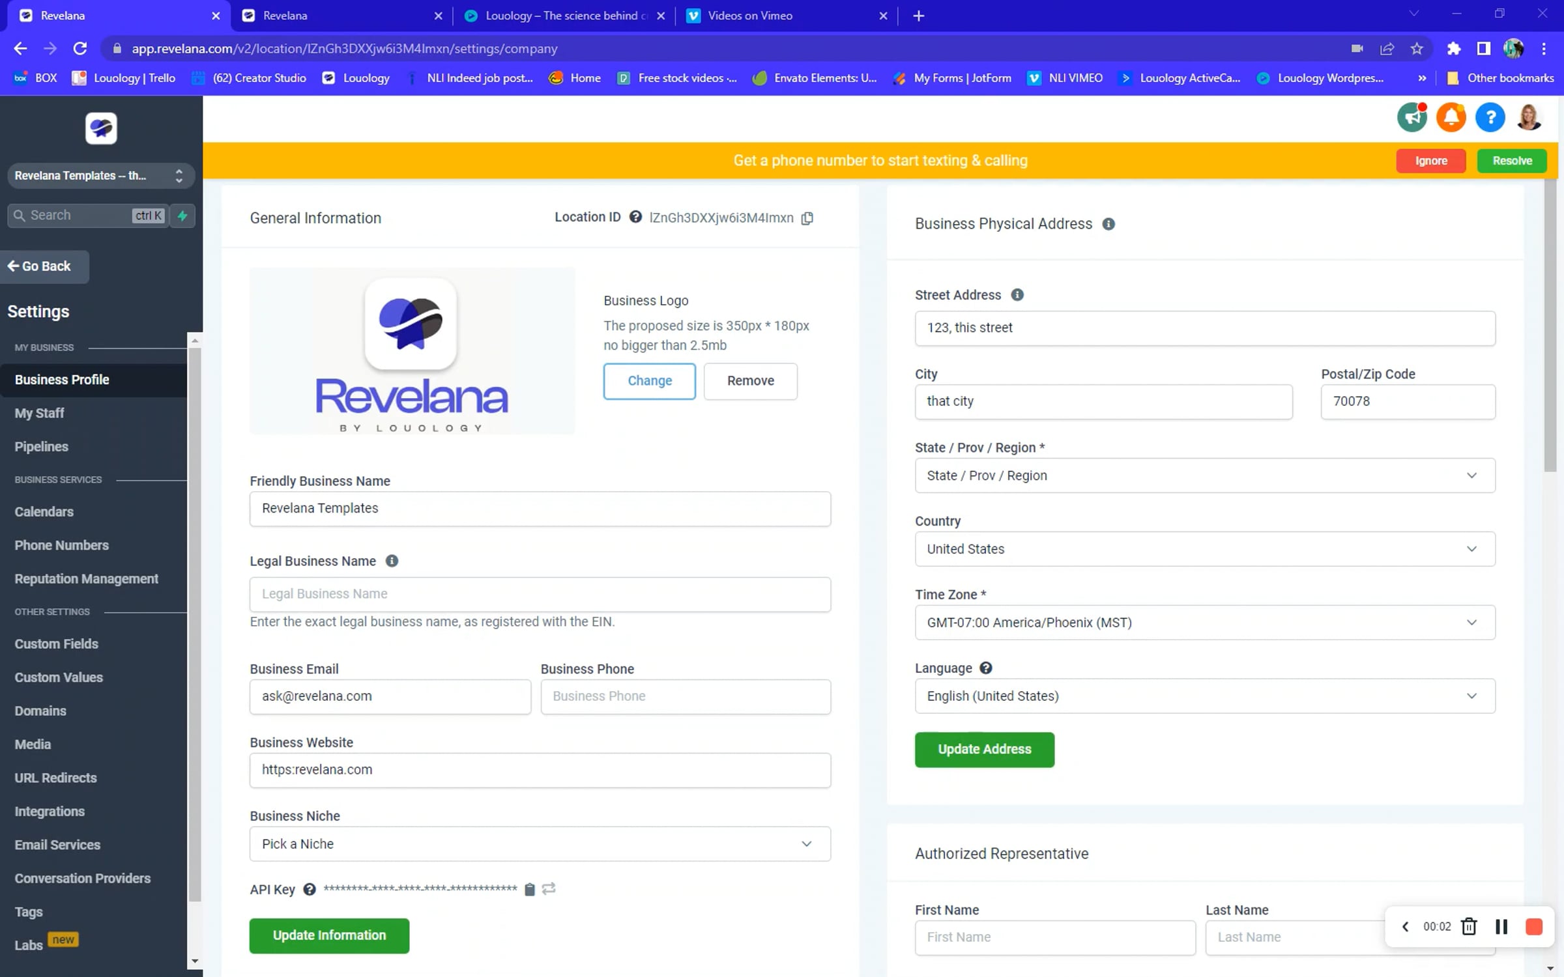Delete the recording with the trash icon
The image size is (1564, 977).
1469,927
